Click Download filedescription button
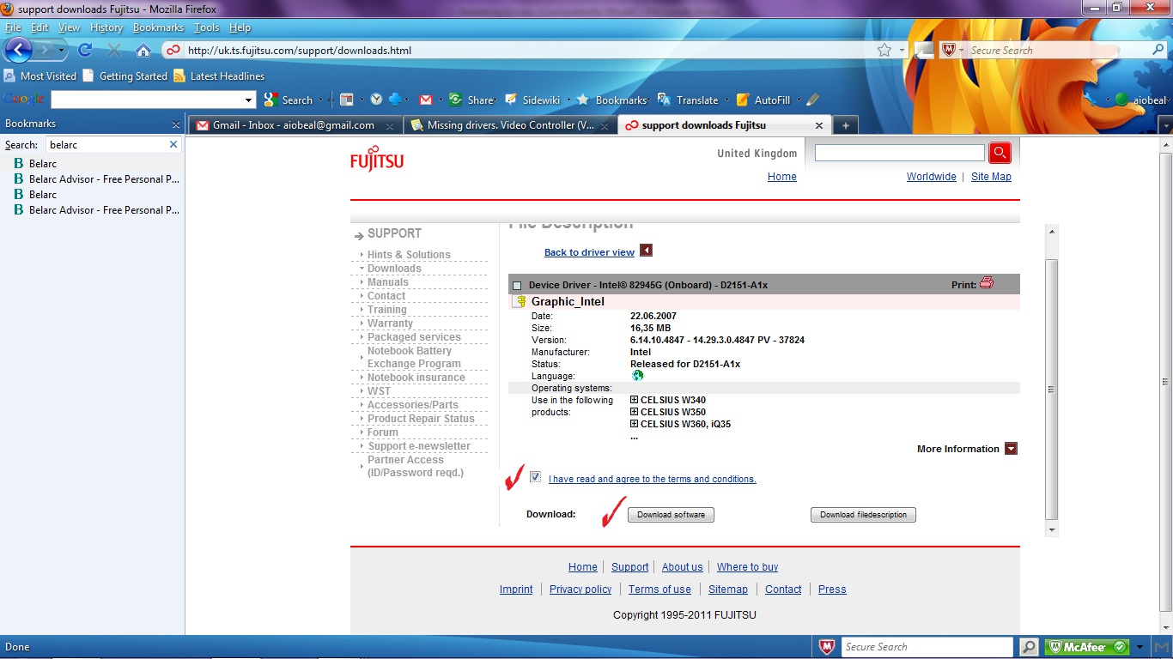Screen dimensions: 1173x659 (x=863, y=515)
